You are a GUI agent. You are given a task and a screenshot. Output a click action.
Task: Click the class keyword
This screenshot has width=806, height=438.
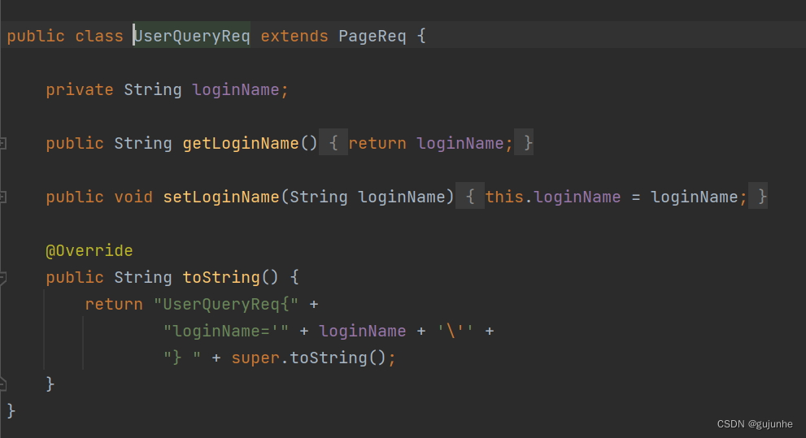[x=99, y=36]
